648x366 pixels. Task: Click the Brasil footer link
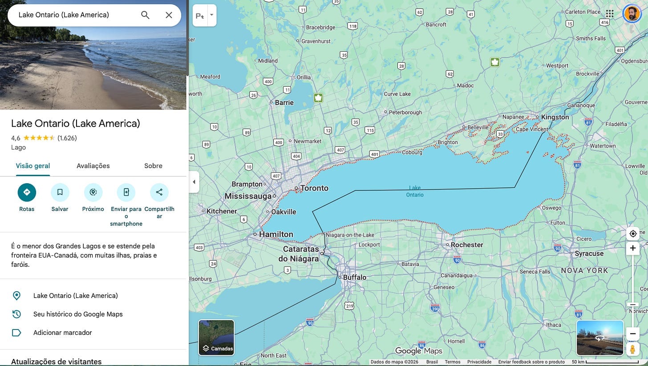(x=432, y=362)
